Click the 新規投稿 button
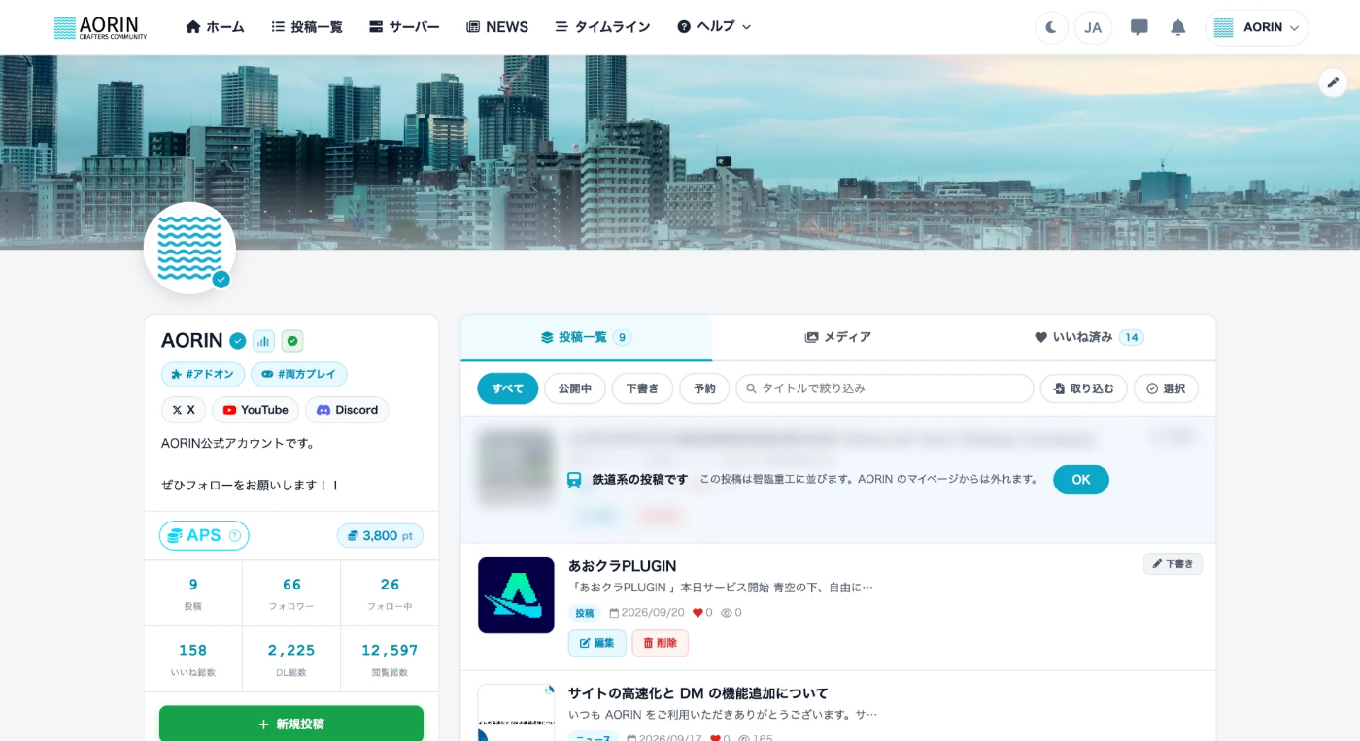The image size is (1360, 741). 291,724
